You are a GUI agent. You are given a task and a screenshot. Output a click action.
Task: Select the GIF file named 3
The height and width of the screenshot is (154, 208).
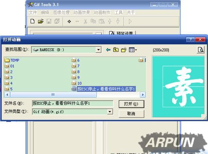coord(9,77)
